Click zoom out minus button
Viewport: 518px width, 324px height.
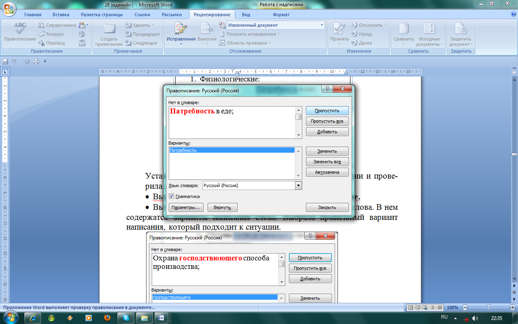pos(465,307)
